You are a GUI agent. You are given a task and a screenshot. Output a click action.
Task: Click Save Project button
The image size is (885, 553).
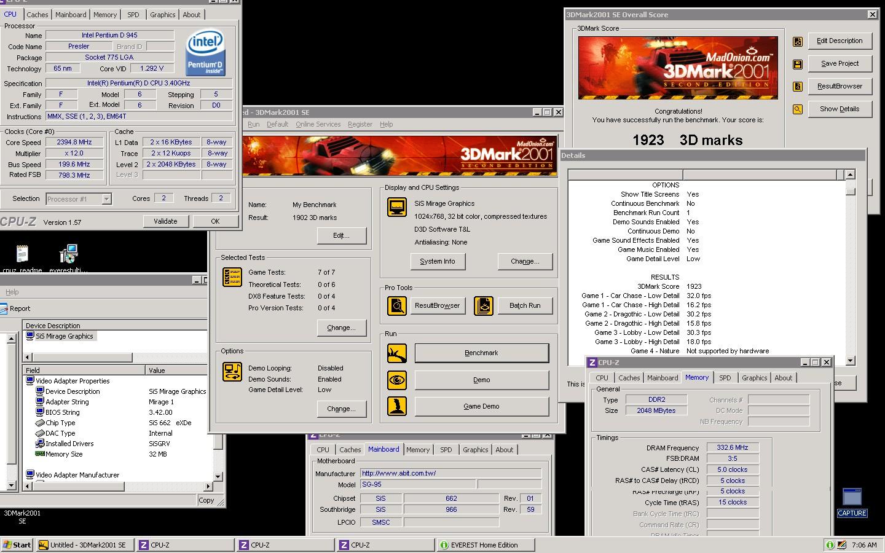(x=840, y=63)
